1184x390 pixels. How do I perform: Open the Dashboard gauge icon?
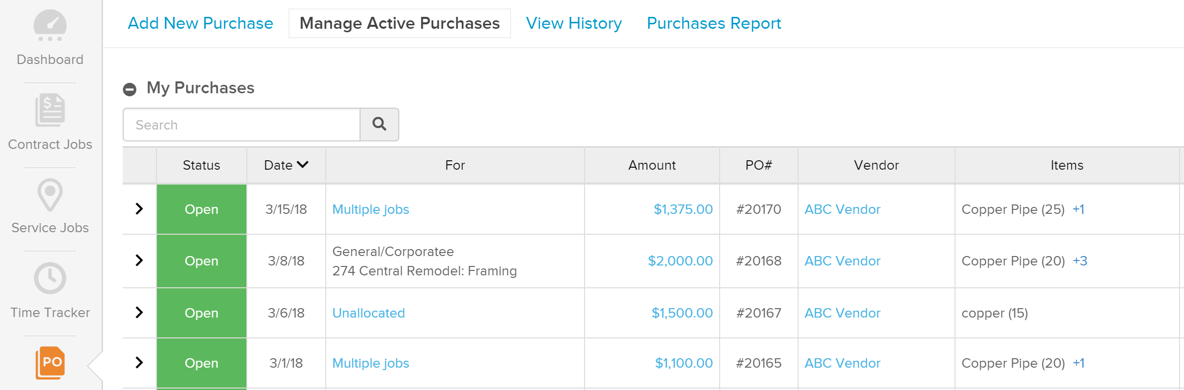[50, 25]
